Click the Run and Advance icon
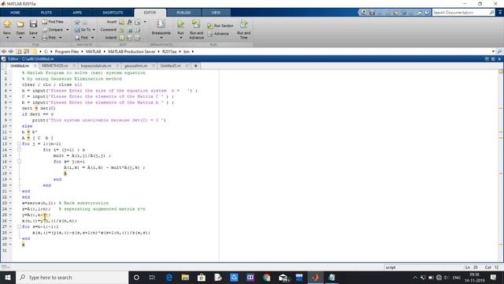 (196, 24)
